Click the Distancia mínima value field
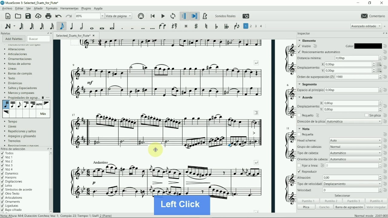The height and width of the screenshot is (218, 388). tap(357, 58)
